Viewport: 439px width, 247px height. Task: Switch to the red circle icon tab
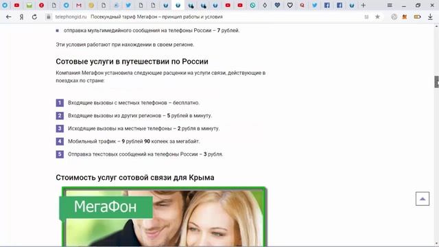(x=41, y=5)
